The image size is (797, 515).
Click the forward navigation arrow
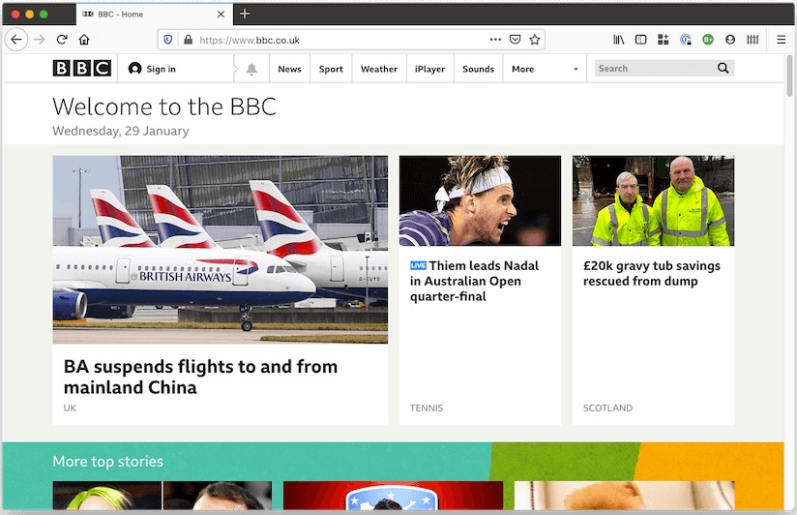point(40,40)
